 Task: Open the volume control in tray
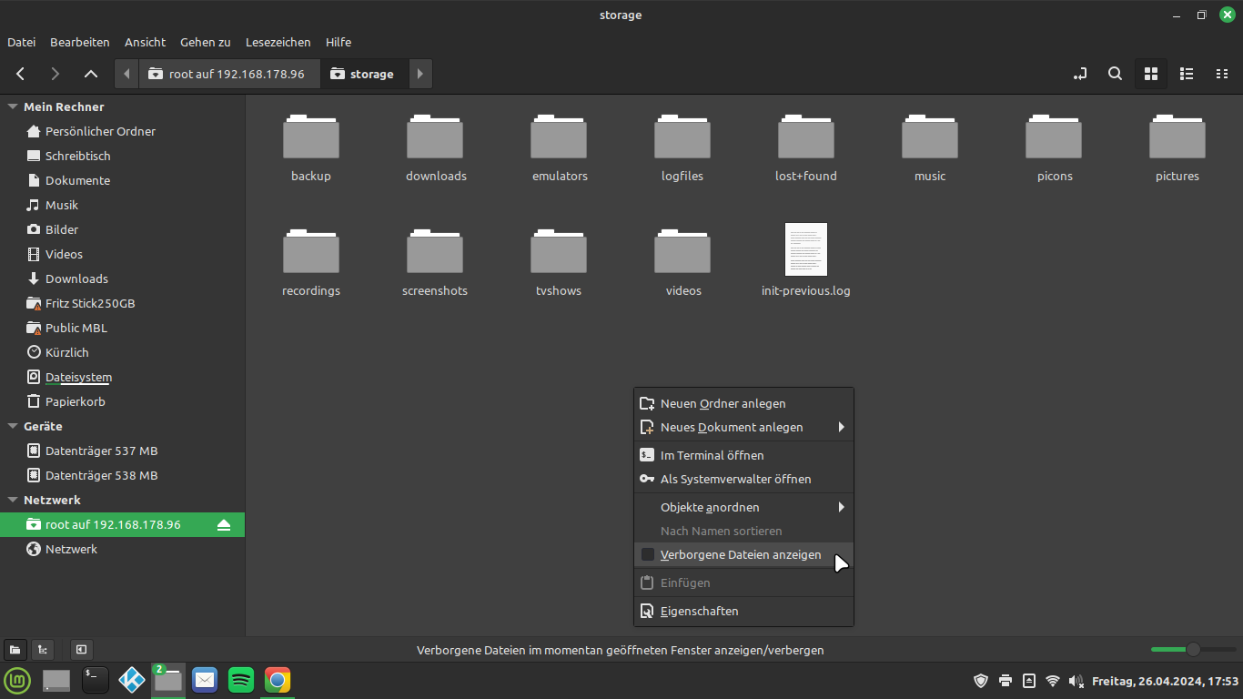pos(1076,681)
